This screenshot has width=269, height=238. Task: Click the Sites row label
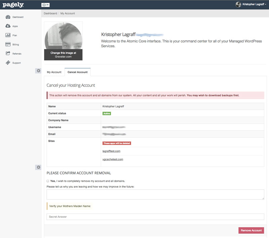[x=51, y=141]
